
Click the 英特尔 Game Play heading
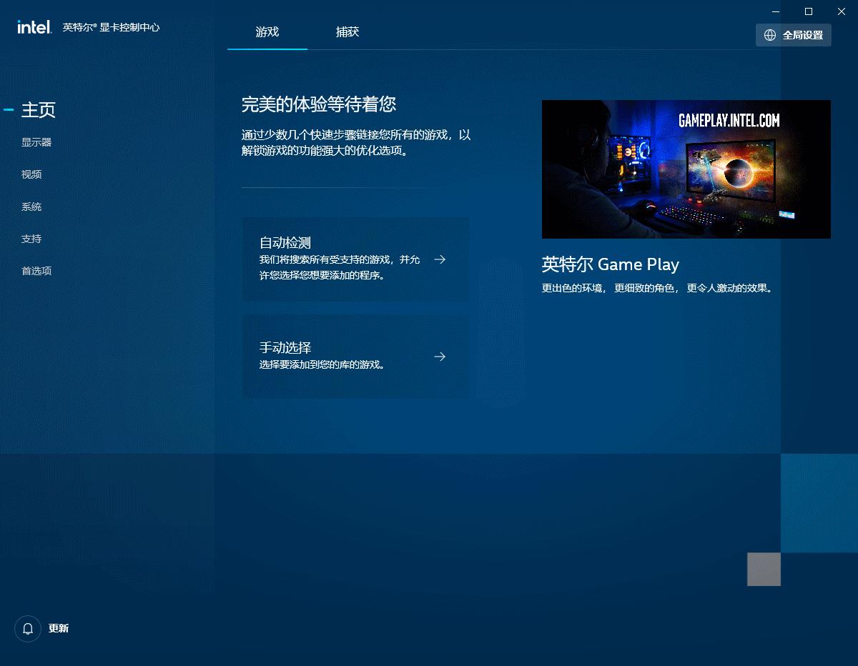point(610,264)
